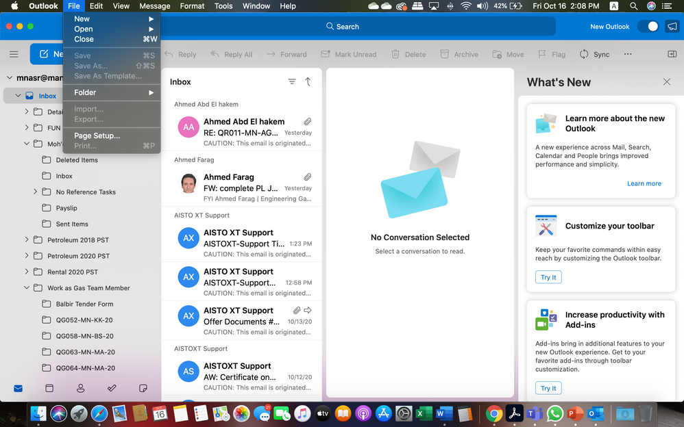The height and width of the screenshot is (427, 684).
Task: Choose Close from the File menu
Action: pyautogui.click(x=112, y=39)
